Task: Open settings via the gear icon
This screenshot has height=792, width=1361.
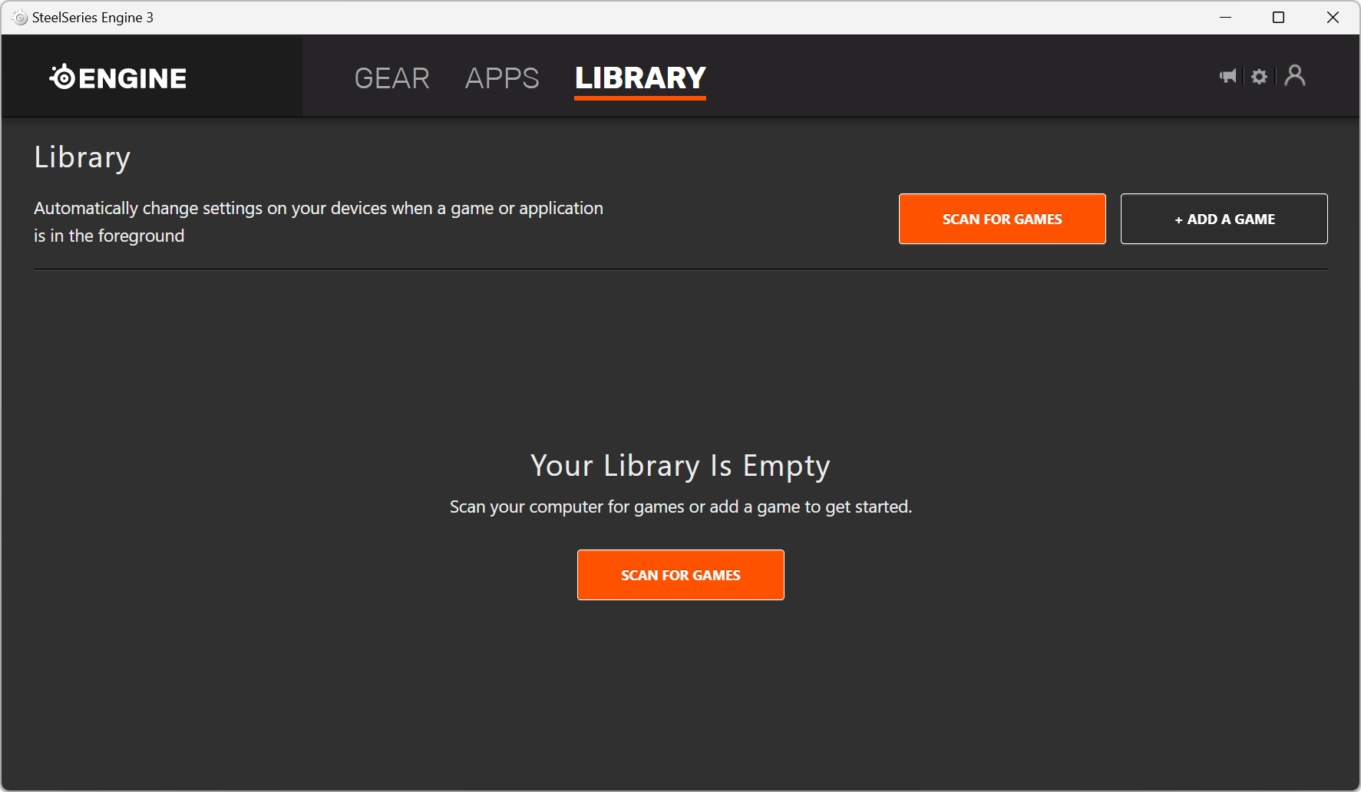Action: (1259, 76)
